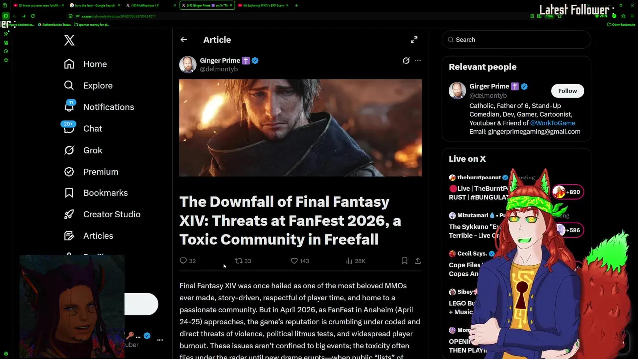
Task: Follow Ginger Prime
Action: pos(567,91)
